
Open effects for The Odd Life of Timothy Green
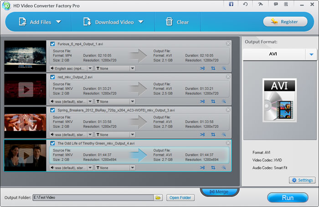[224, 167]
